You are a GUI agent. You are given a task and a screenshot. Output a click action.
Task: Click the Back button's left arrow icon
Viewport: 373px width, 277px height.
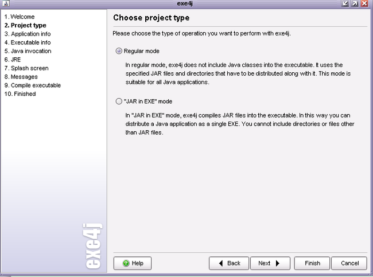click(221, 263)
